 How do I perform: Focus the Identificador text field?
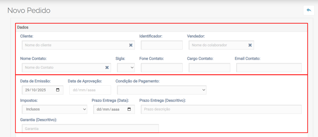pos(161,45)
